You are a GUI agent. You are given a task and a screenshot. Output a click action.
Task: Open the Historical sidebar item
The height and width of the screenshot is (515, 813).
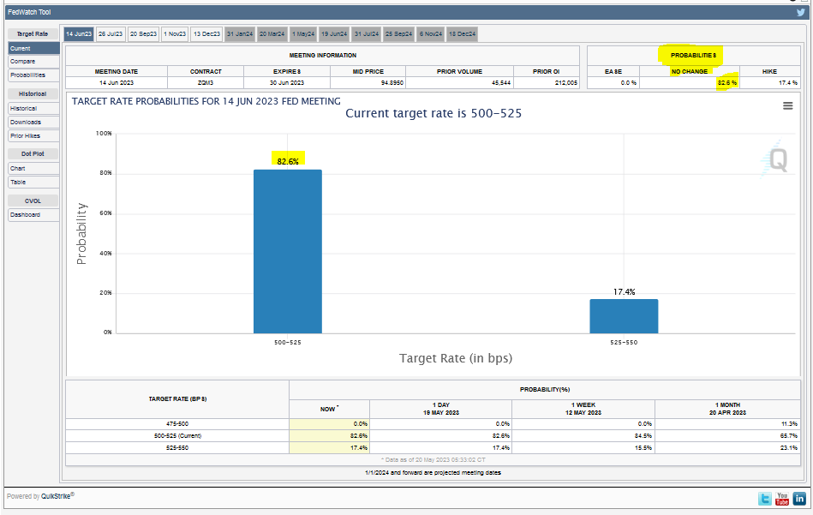[33, 108]
